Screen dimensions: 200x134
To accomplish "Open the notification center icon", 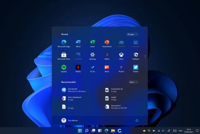I will pyautogui.click(x=197, y=131).
